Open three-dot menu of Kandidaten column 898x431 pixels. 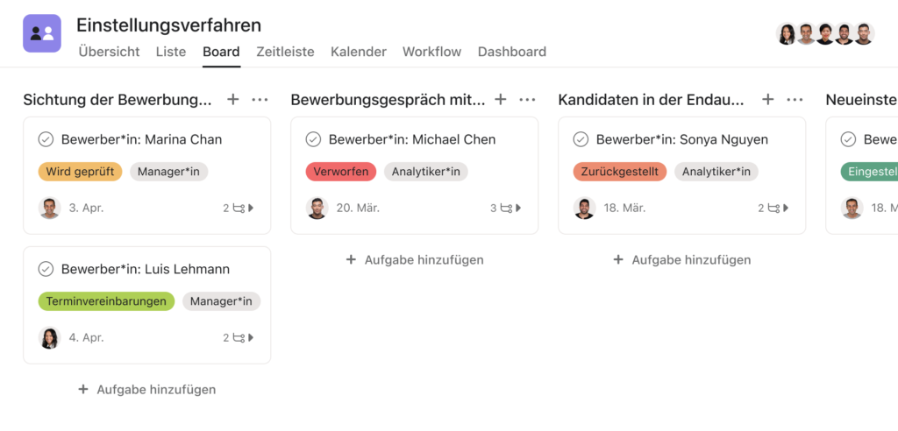click(795, 100)
